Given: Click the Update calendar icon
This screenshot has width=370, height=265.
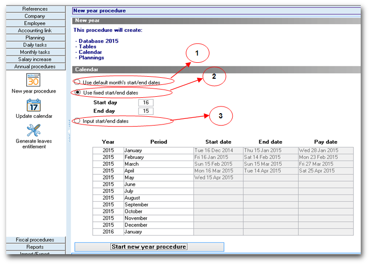Looking at the screenshot, I should point(33,105).
